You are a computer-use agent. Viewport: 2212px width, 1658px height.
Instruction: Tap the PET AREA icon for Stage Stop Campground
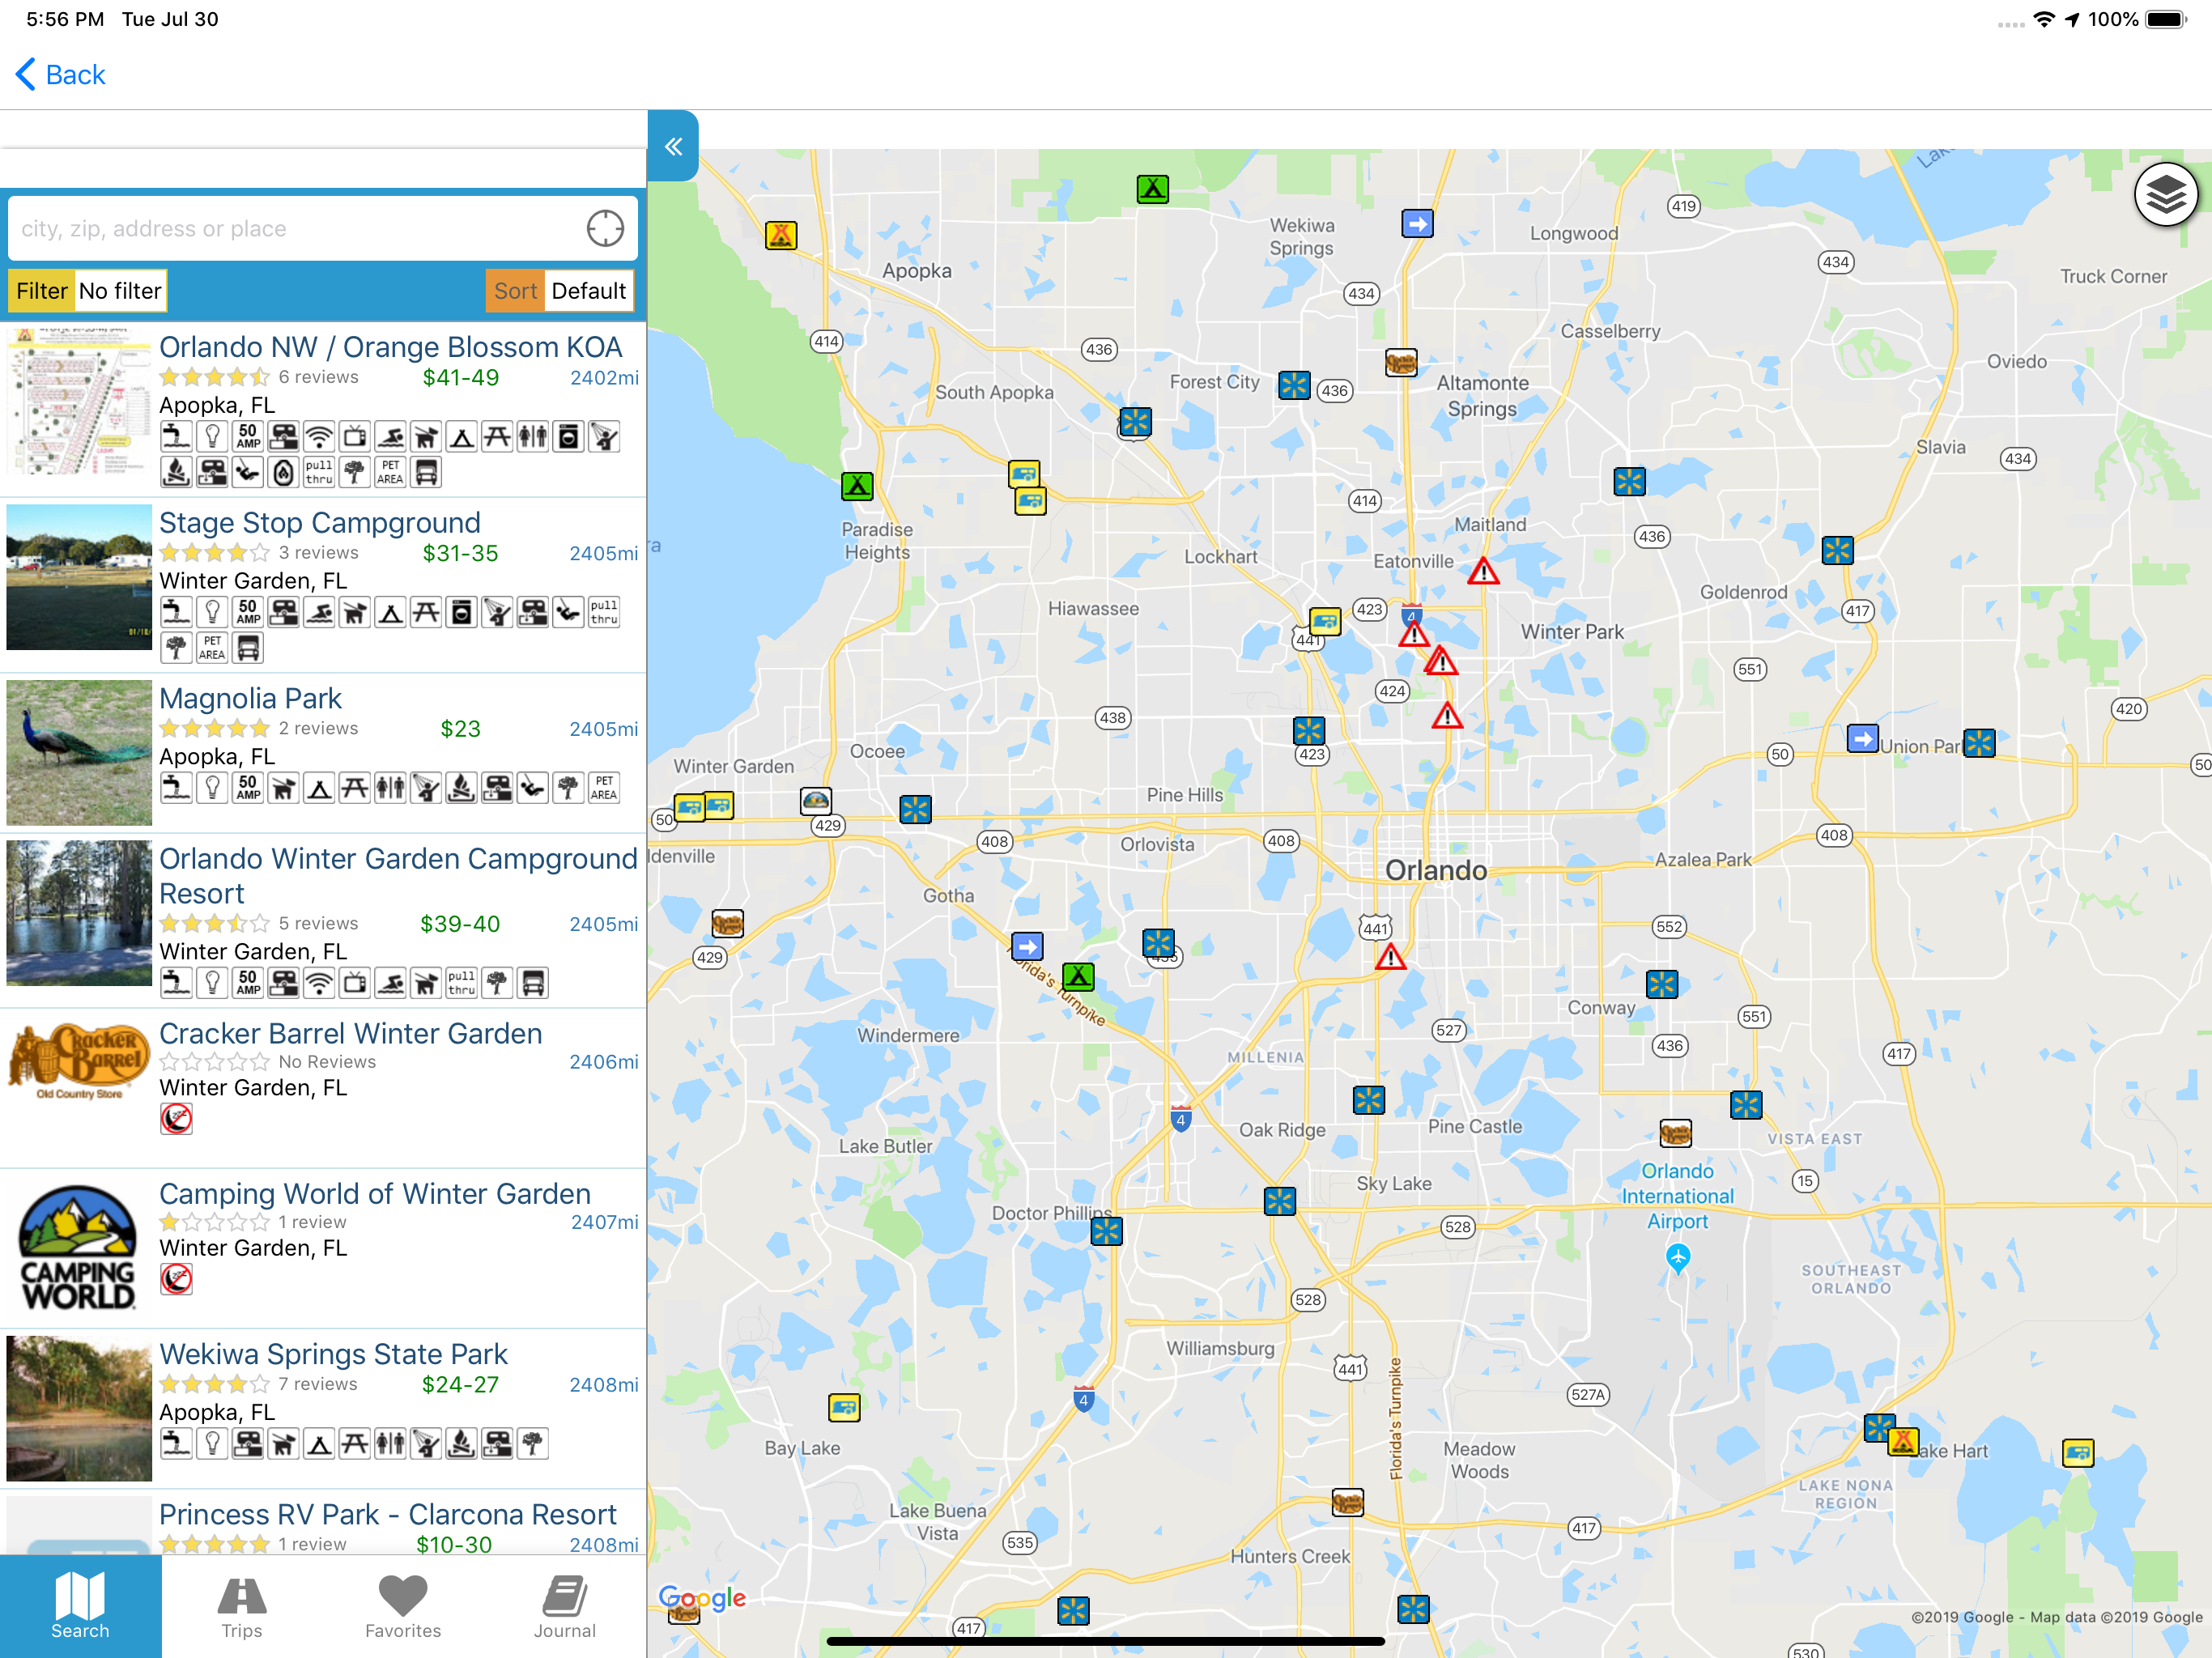point(212,648)
